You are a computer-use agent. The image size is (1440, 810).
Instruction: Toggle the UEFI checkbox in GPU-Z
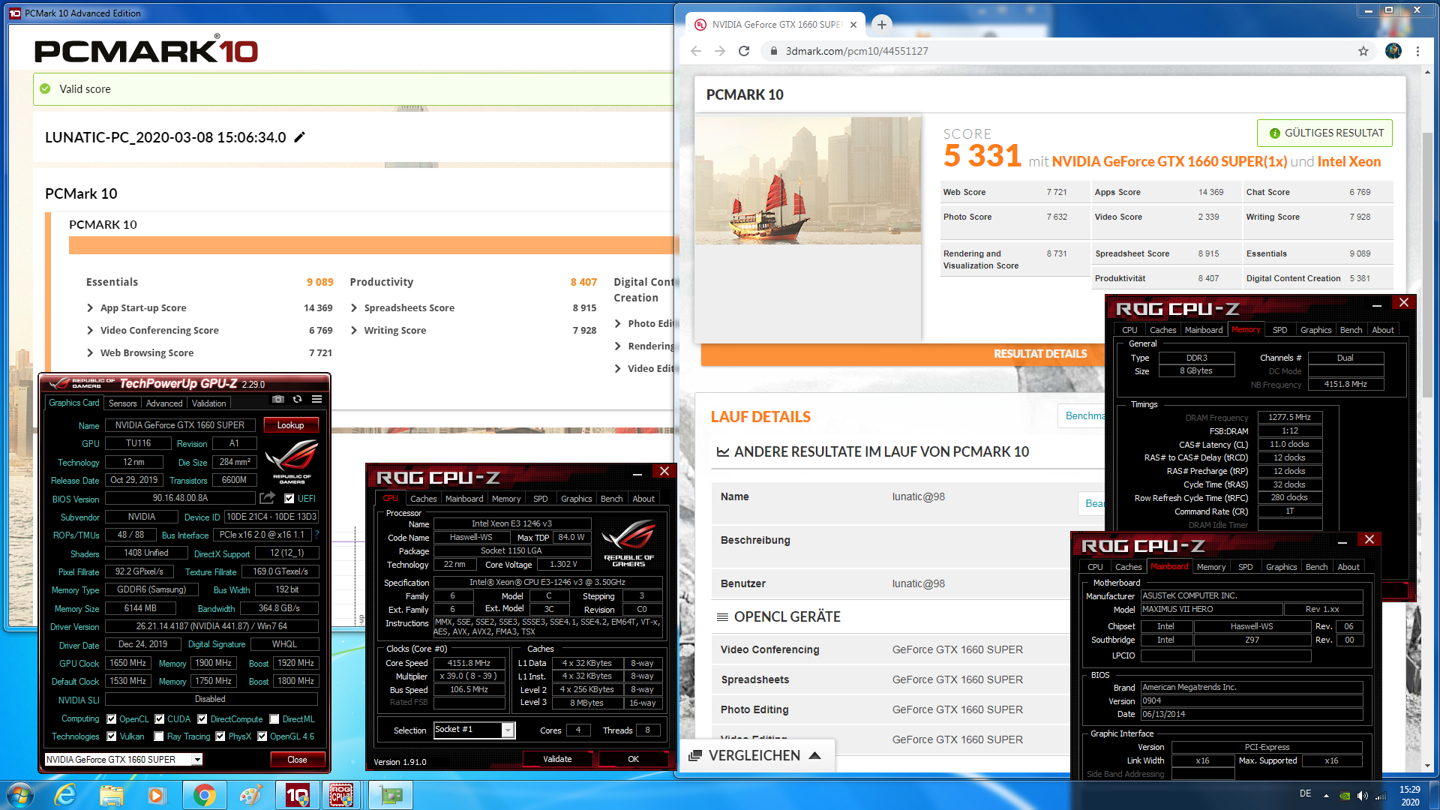tap(289, 499)
